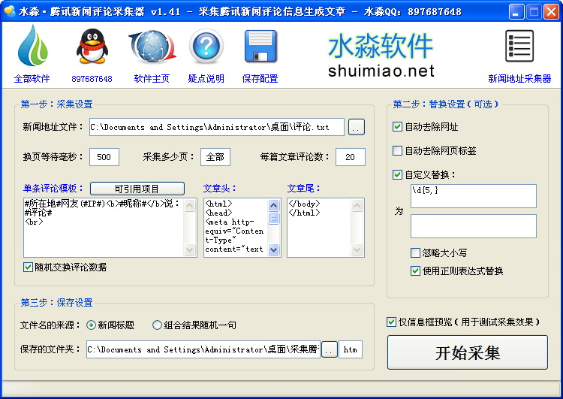
Task: Click the 保存的文件夹 path field
Action: [203, 349]
